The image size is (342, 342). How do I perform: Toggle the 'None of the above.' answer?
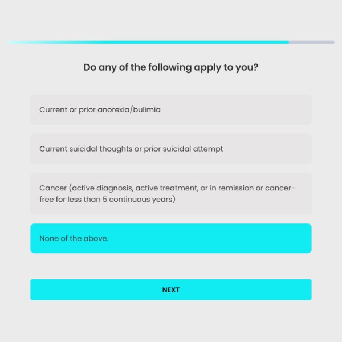coord(171,238)
